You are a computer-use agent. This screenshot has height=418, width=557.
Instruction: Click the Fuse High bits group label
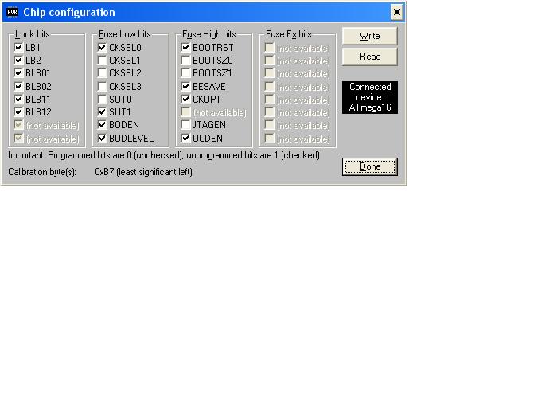point(208,34)
